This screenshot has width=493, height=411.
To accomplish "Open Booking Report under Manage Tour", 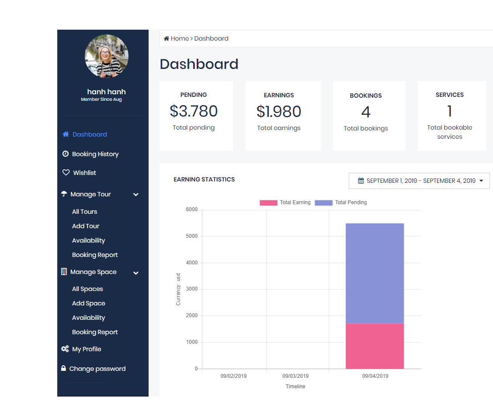I will tap(95, 255).
